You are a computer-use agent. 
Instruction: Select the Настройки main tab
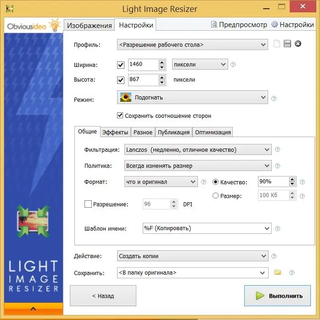coord(136,25)
